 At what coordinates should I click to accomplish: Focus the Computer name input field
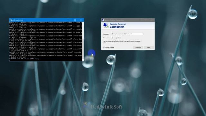pyautogui.click(x=127, y=34)
